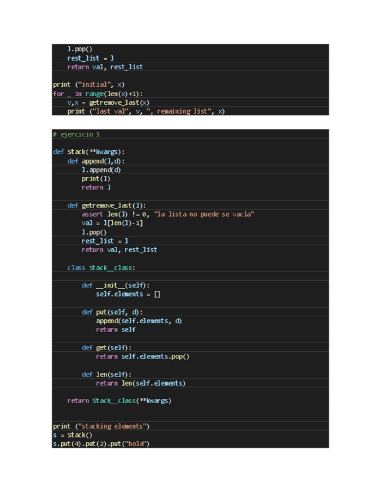The width and height of the screenshot is (381, 494).
Task: Select the return Stack__class(**kwargs) line
Action: [x=119, y=401]
